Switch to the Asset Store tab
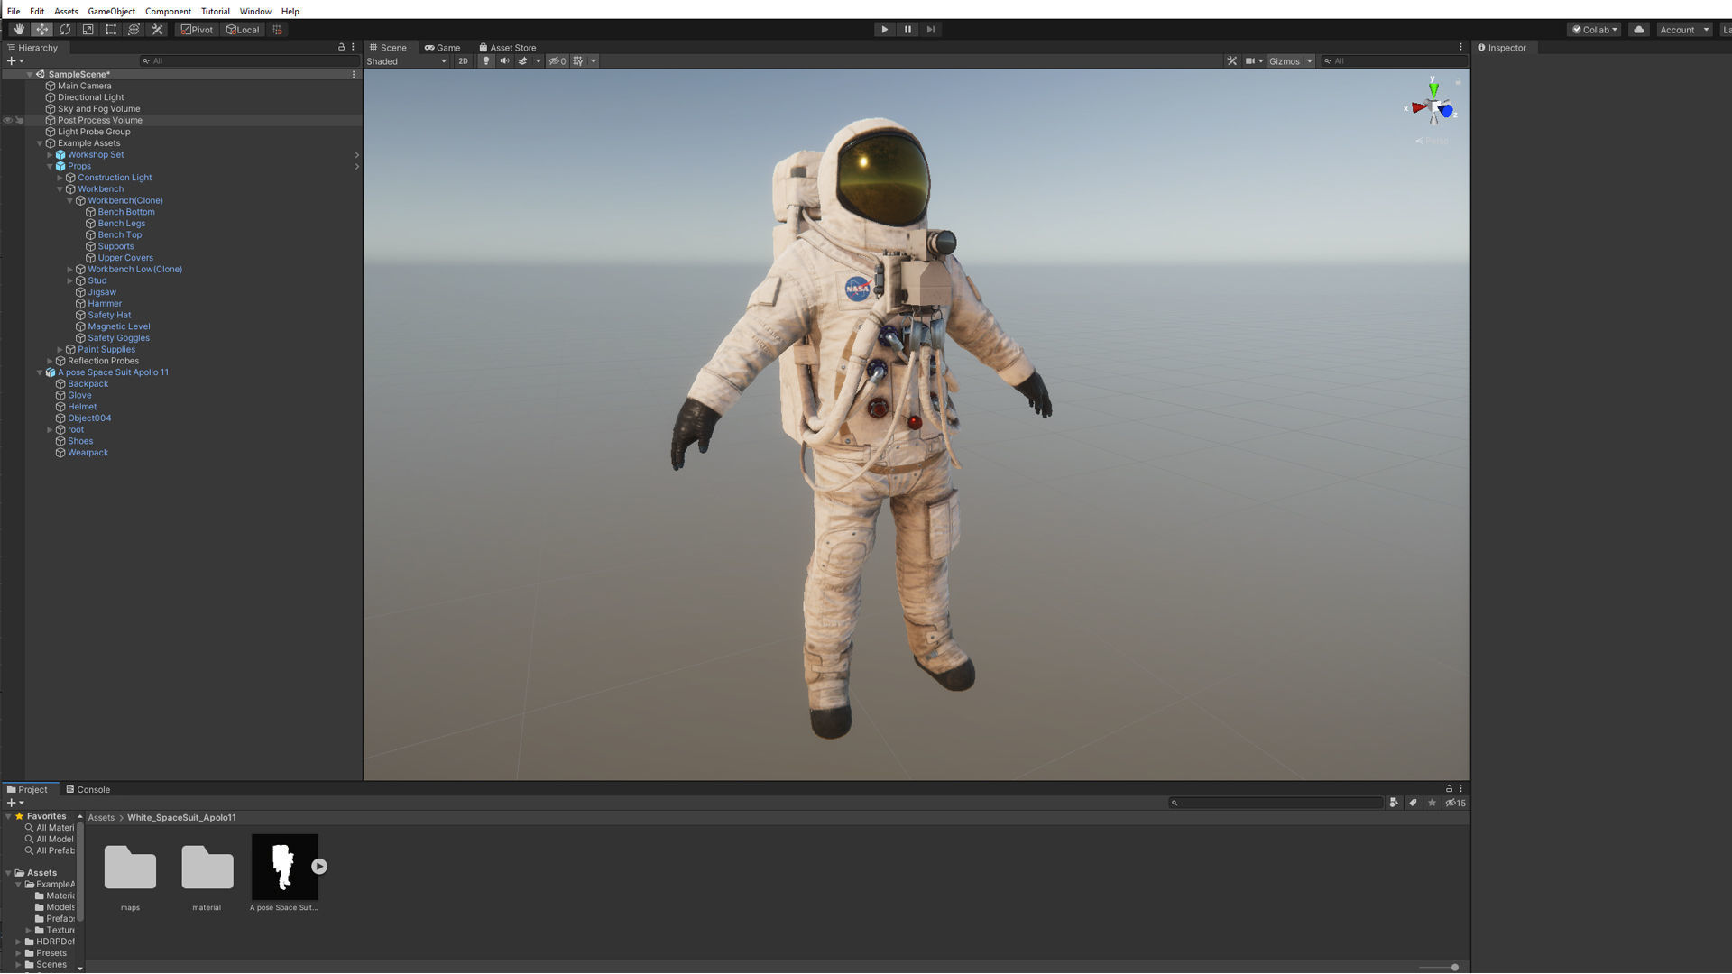This screenshot has width=1732, height=974. [x=508, y=48]
